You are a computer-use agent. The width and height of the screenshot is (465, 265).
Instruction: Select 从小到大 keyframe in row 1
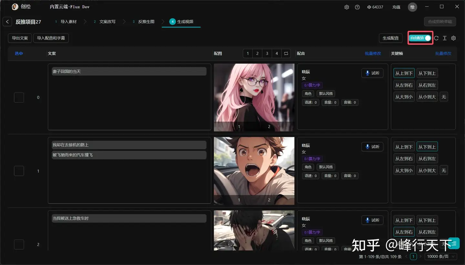pos(427,170)
